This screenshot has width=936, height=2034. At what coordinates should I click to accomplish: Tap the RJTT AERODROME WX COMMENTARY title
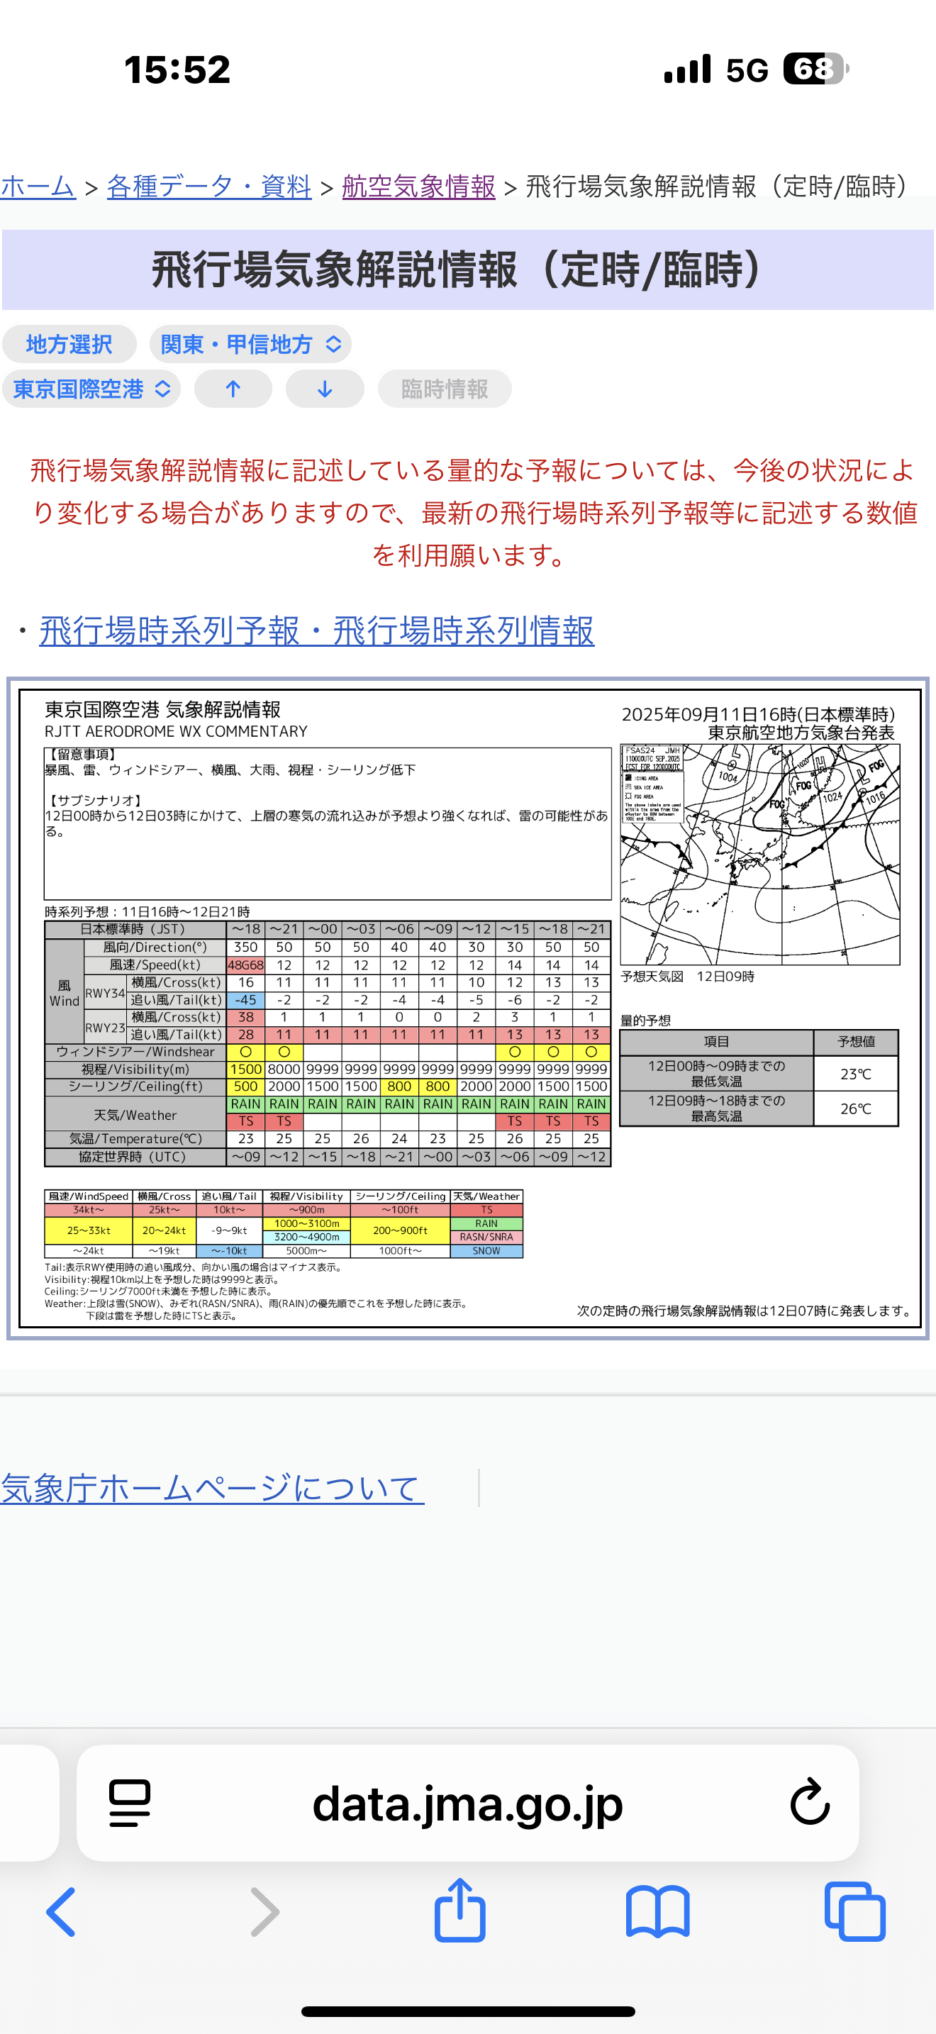pos(176,732)
